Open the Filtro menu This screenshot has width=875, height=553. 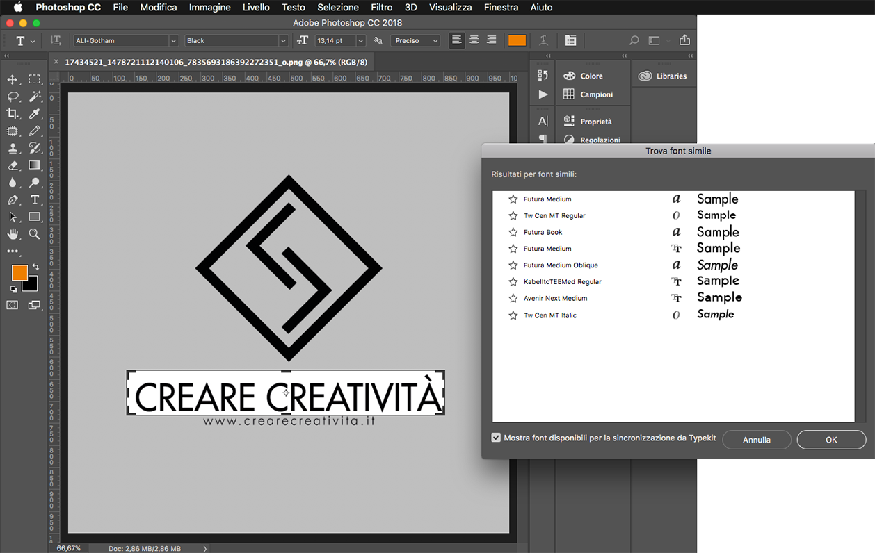pyautogui.click(x=381, y=8)
